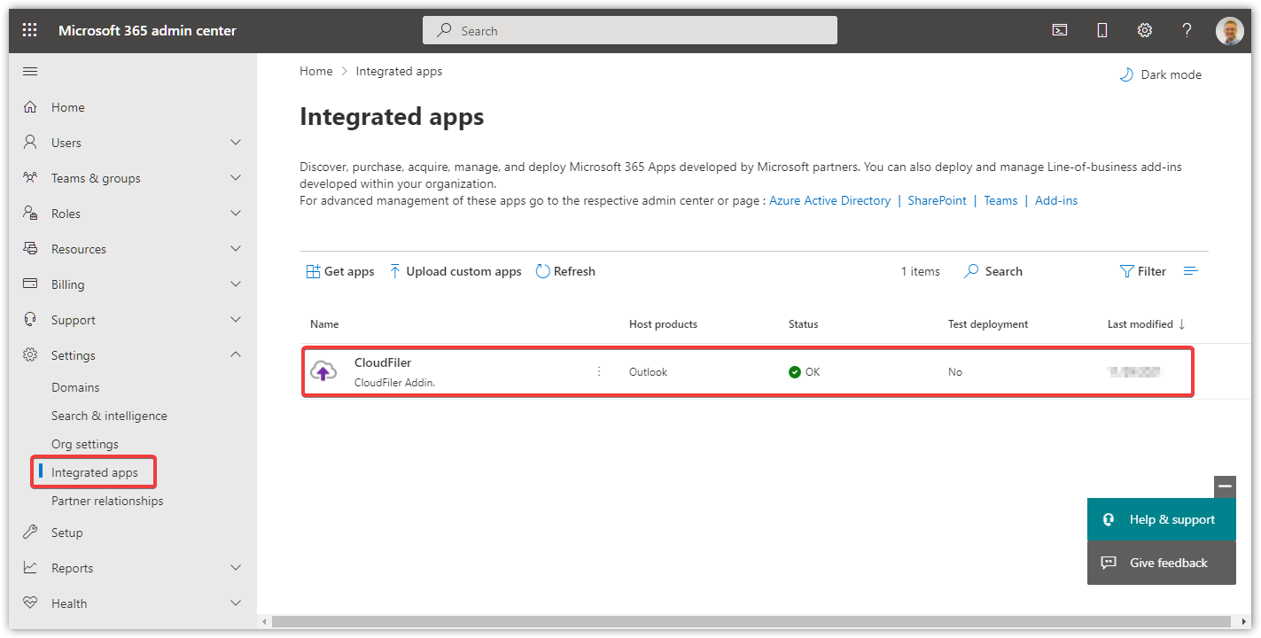Open the help question mark icon
This screenshot has height=638, width=1261.
(1187, 30)
